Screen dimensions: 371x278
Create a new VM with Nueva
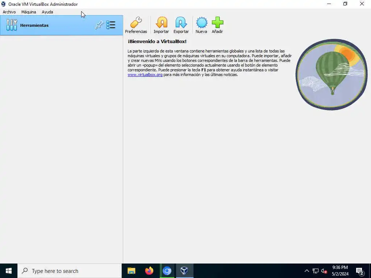click(x=201, y=25)
